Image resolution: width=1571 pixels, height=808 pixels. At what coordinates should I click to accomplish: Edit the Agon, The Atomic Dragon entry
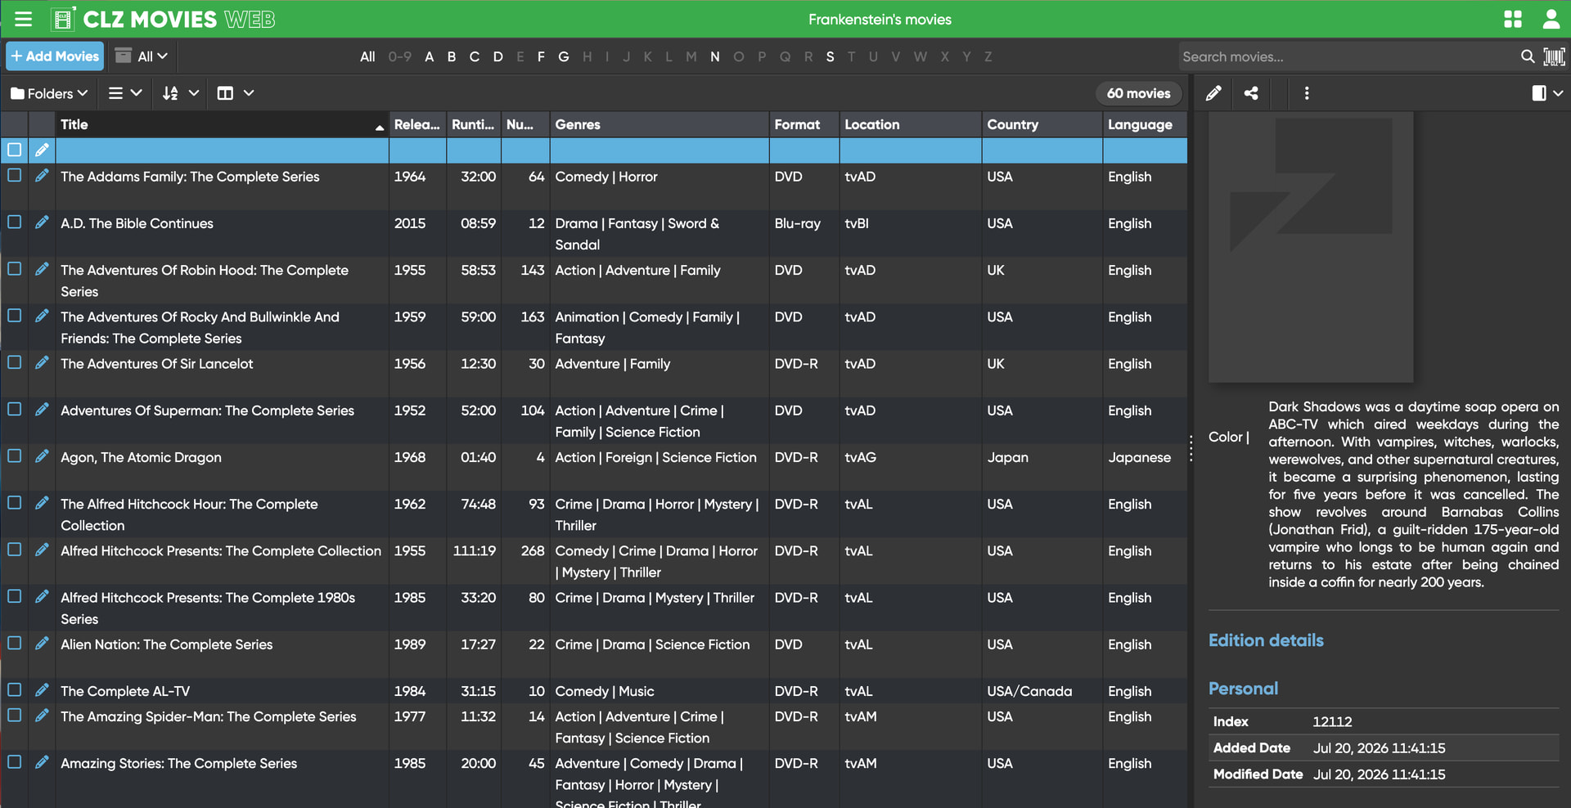point(42,456)
